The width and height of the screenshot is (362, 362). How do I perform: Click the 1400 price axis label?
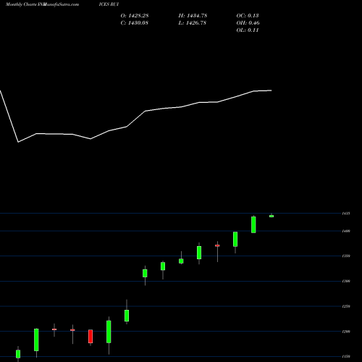[346, 231]
